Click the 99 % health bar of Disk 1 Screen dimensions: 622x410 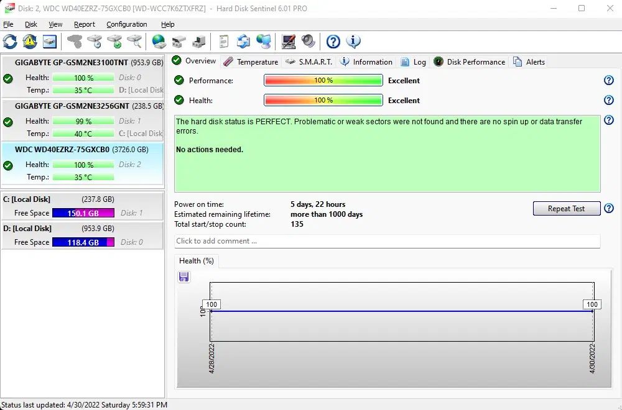coord(83,121)
